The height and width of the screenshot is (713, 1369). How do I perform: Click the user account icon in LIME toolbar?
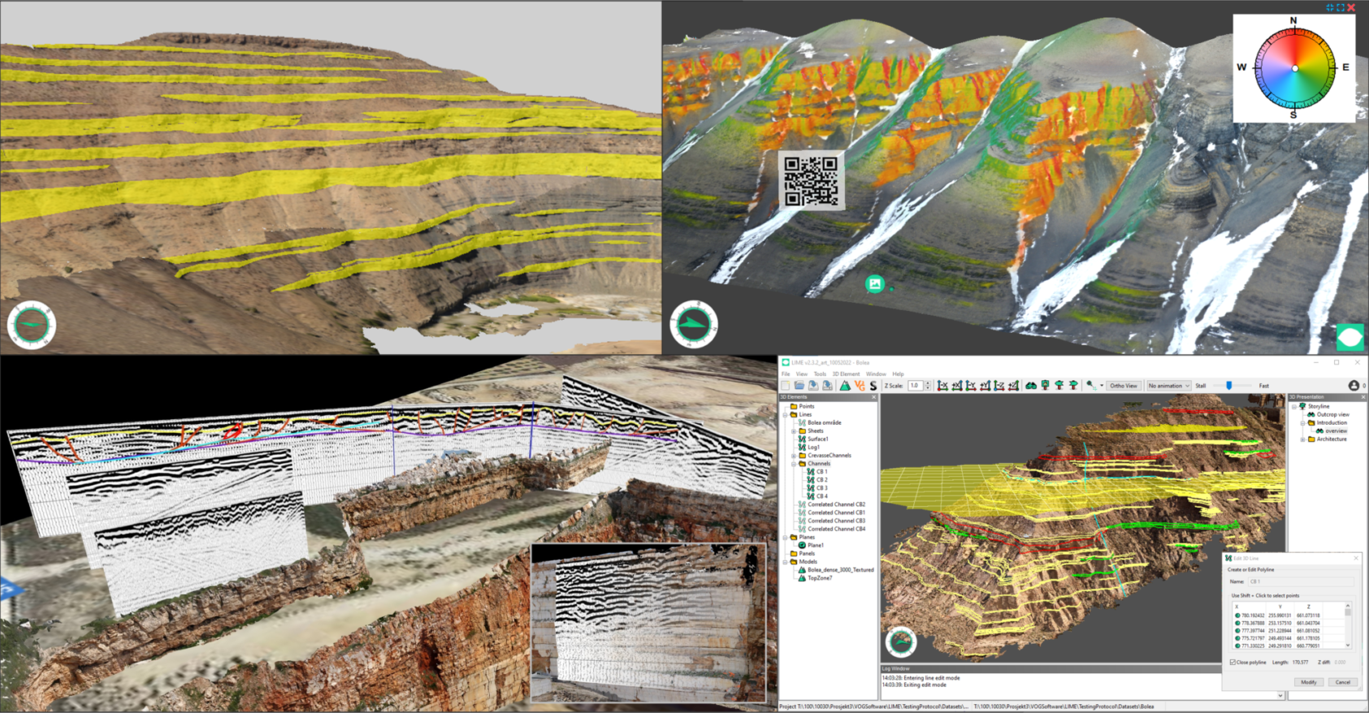click(x=1354, y=386)
